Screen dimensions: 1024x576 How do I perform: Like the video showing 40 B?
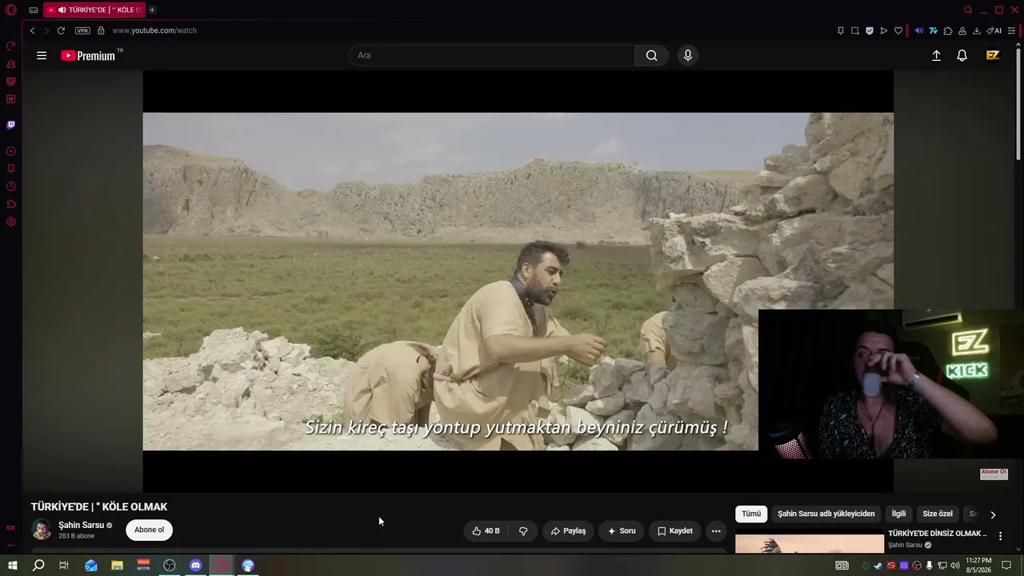click(486, 530)
